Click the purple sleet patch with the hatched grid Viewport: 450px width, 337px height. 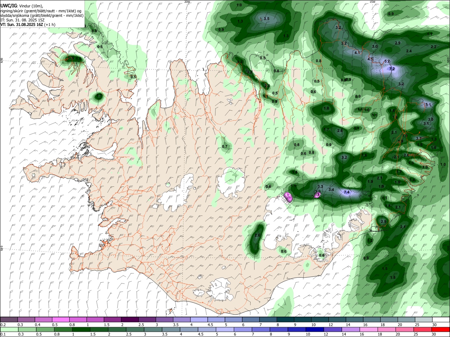[288, 198]
